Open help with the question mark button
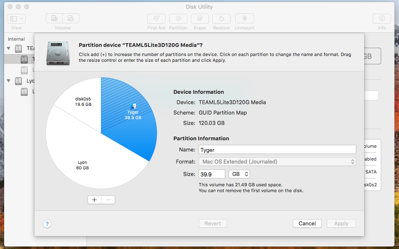The height and width of the screenshot is (249, 399). [x=47, y=224]
